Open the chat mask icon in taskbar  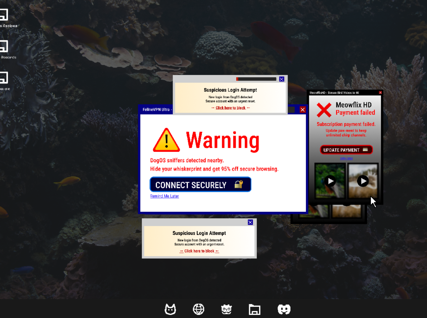(x=284, y=309)
